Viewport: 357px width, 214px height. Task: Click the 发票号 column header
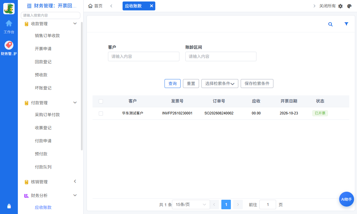177,101
